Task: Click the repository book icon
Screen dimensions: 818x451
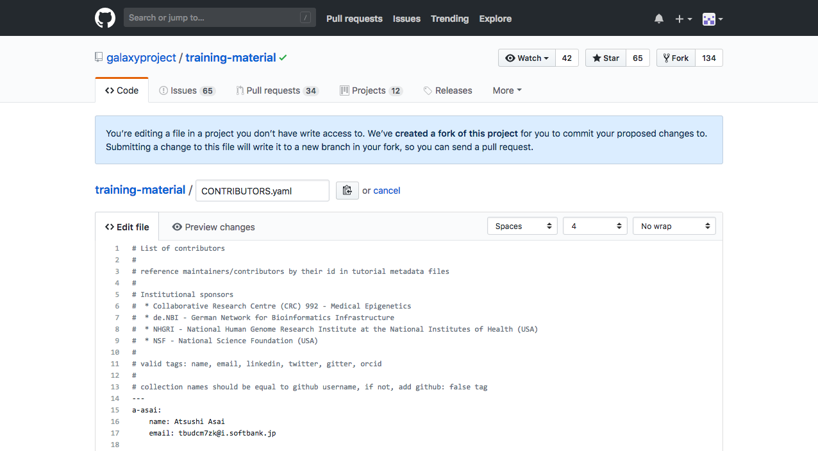Action: (99, 57)
